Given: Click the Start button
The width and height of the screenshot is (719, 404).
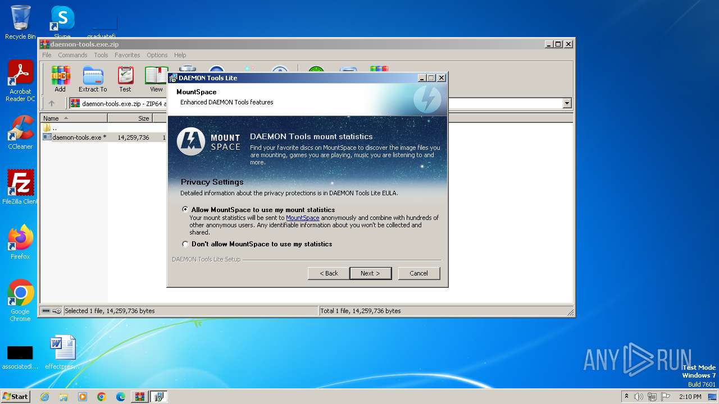Looking at the screenshot, I should (15, 397).
